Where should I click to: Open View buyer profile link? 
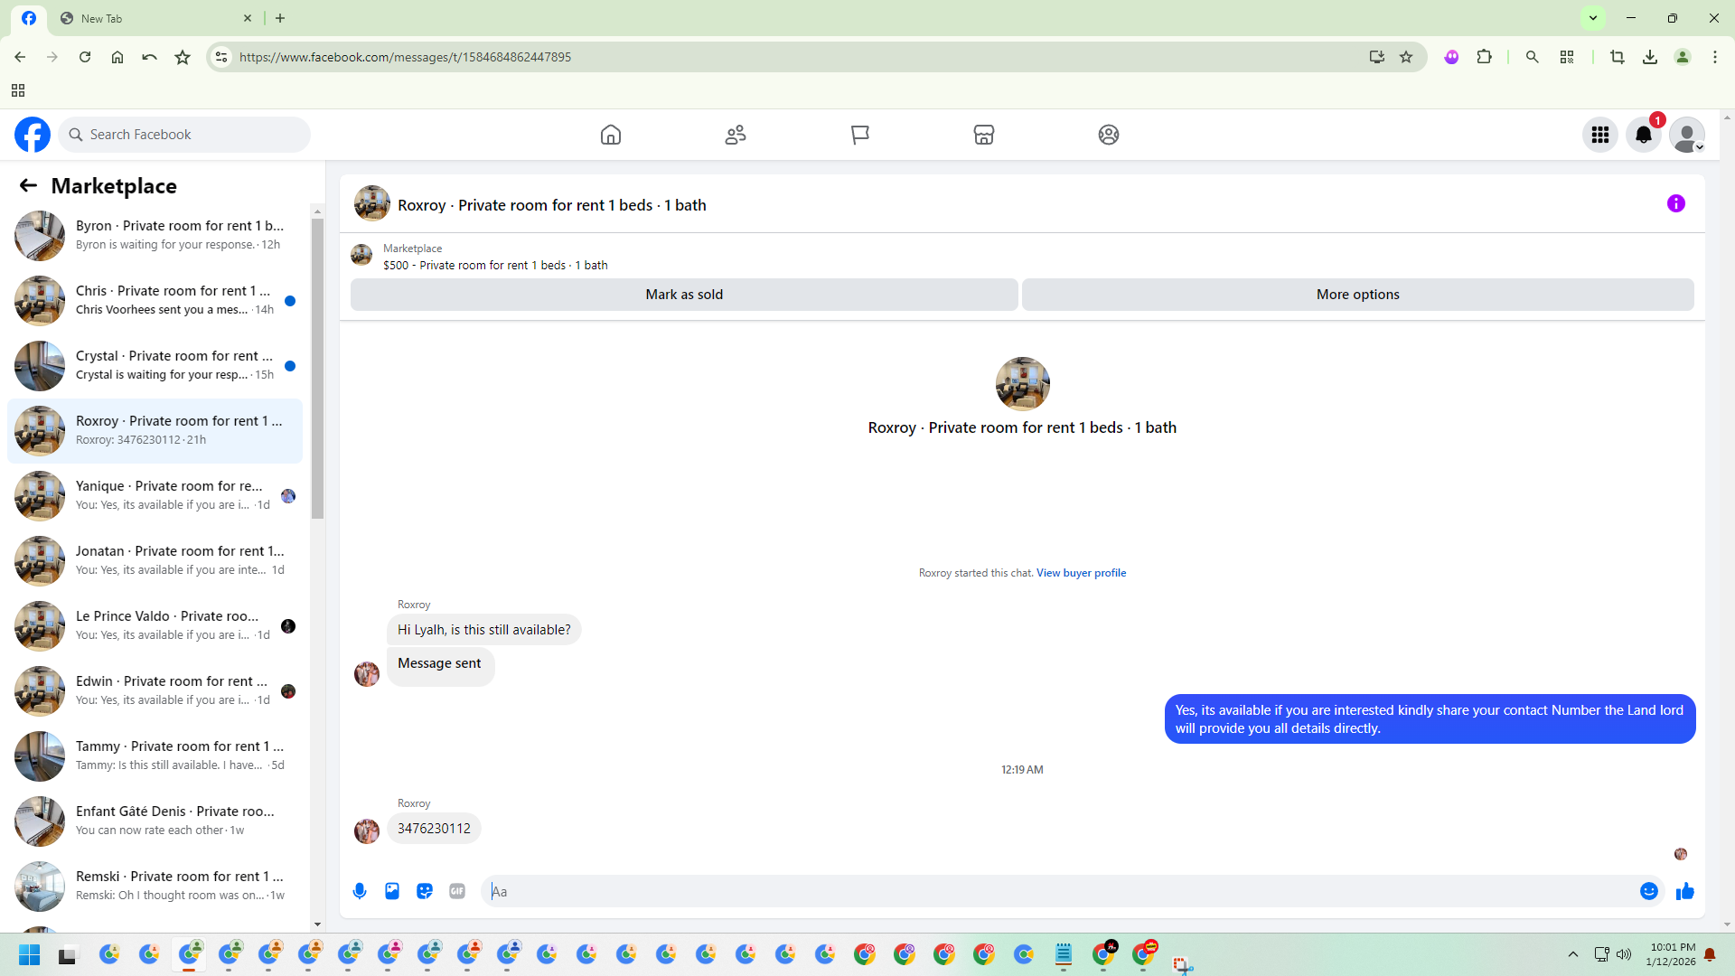[x=1081, y=573]
